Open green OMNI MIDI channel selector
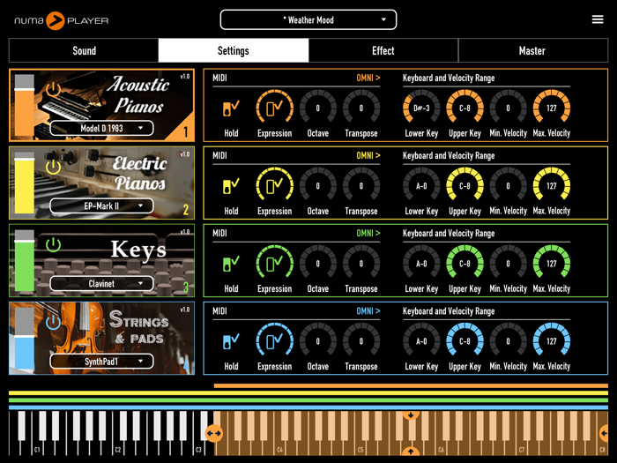Screen dimensions: 617x463 click(368, 233)
